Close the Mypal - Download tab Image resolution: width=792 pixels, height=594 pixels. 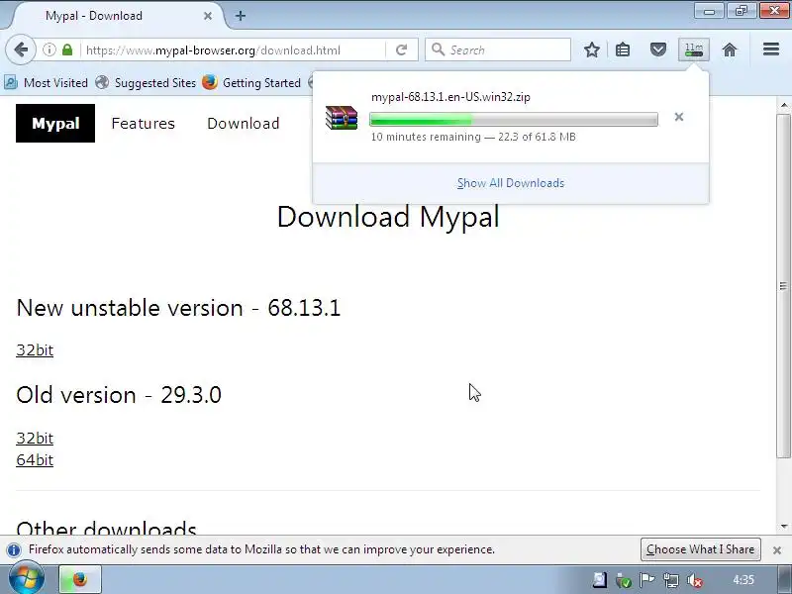[208, 16]
